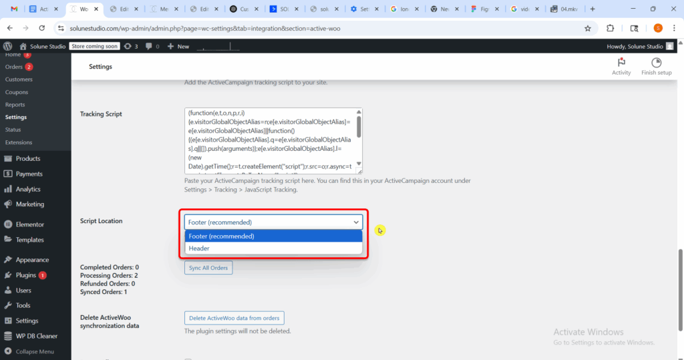This screenshot has width=684, height=360.
Task: Click the browser back arrow
Action: pyautogui.click(x=9, y=28)
